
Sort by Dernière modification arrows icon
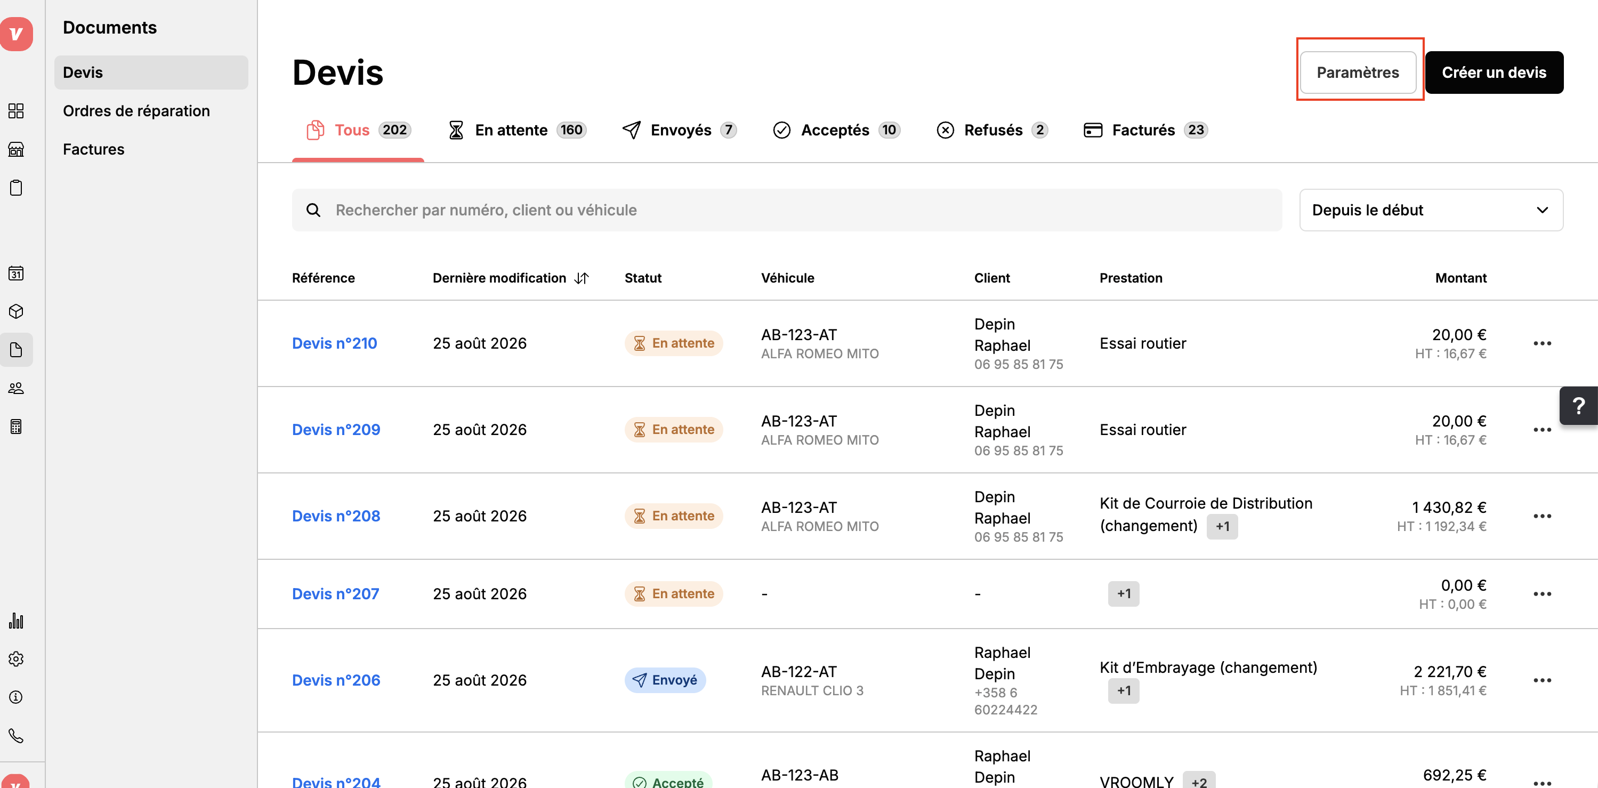581,278
